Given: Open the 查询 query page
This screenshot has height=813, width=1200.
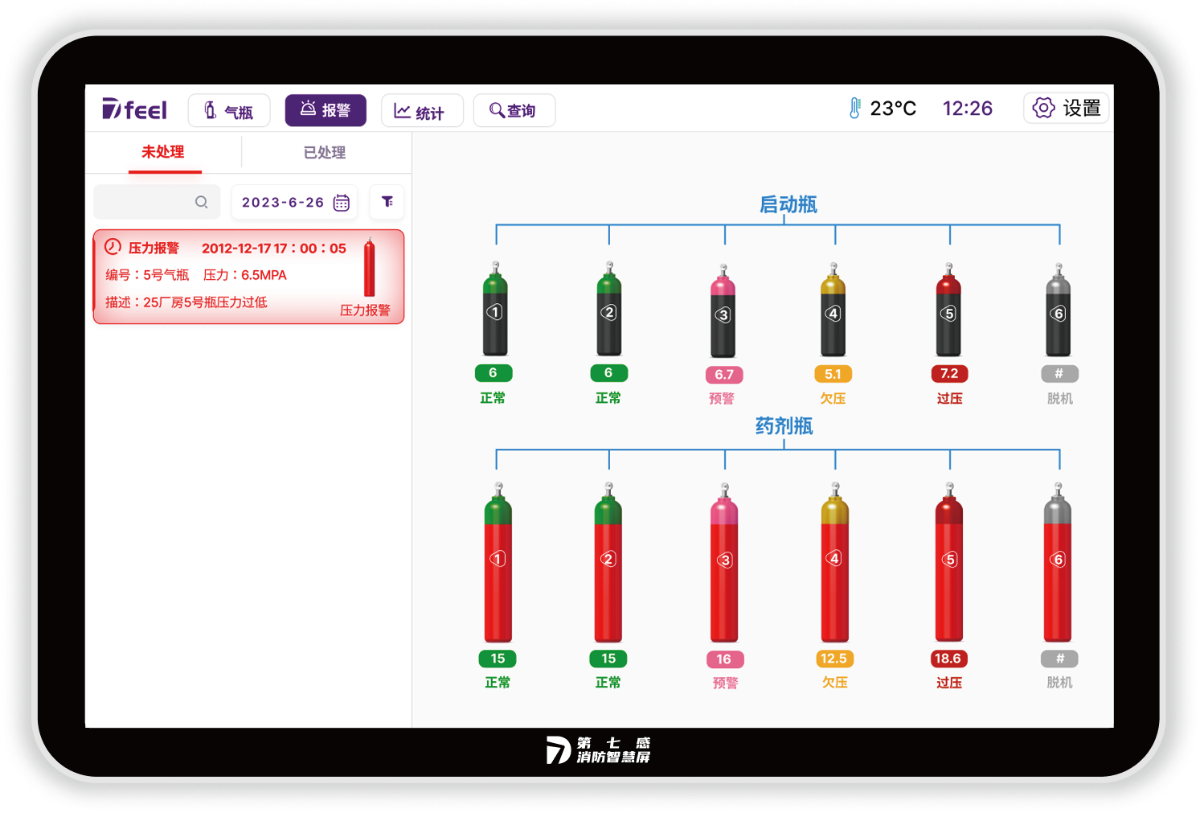Looking at the screenshot, I should (514, 111).
